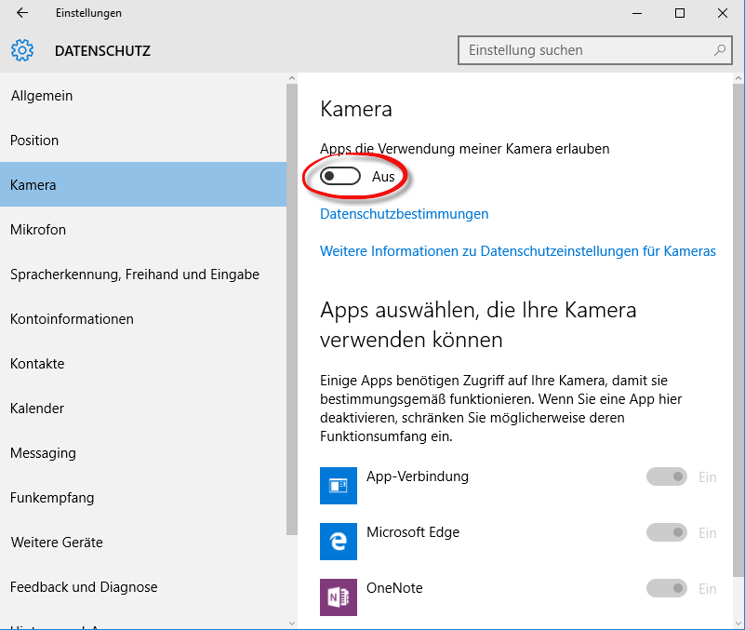Select Spracherkennung, Freihand und Eingabe
The height and width of the screenshot is (630, 745).
click(x=135, y=275)
